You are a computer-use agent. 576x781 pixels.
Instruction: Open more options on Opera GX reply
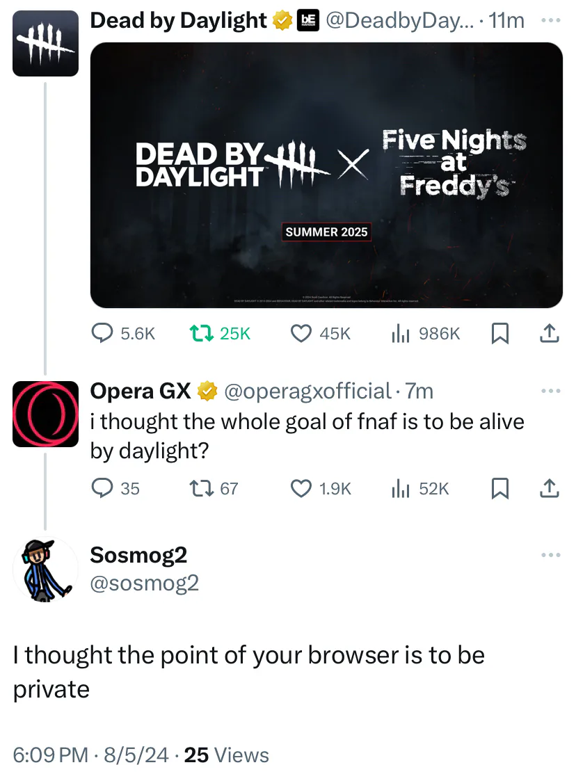(x=550, y=392)
